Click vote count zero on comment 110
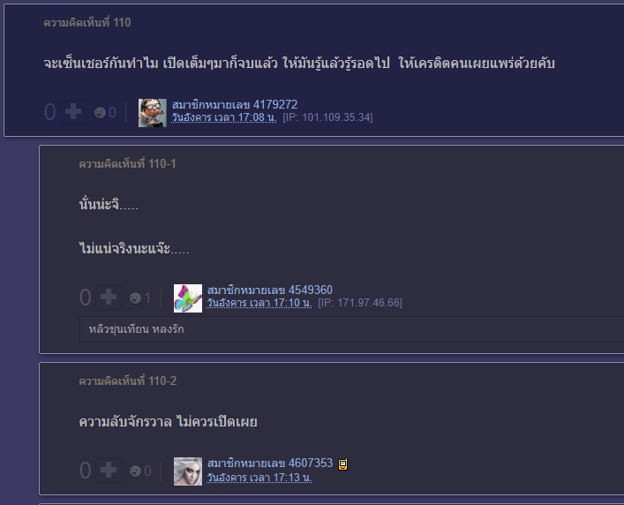 point(49,112)
